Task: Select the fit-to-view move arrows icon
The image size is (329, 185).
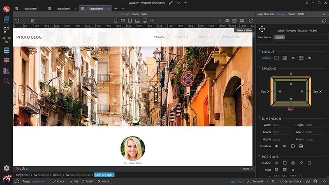Action: [152, 21]
